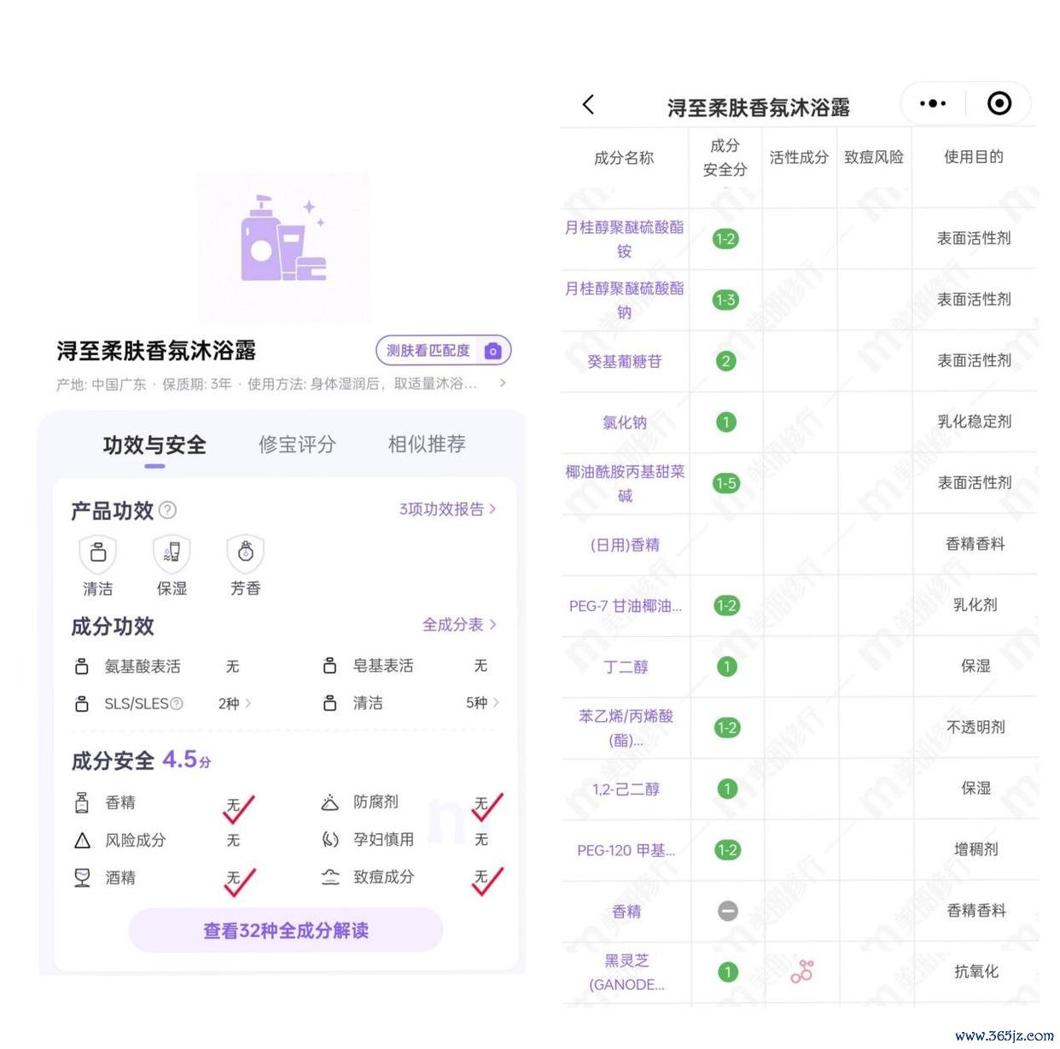Switch to the 修宝评分 tab
Screen dimensions: 1060x1049
tap(297, 445)
